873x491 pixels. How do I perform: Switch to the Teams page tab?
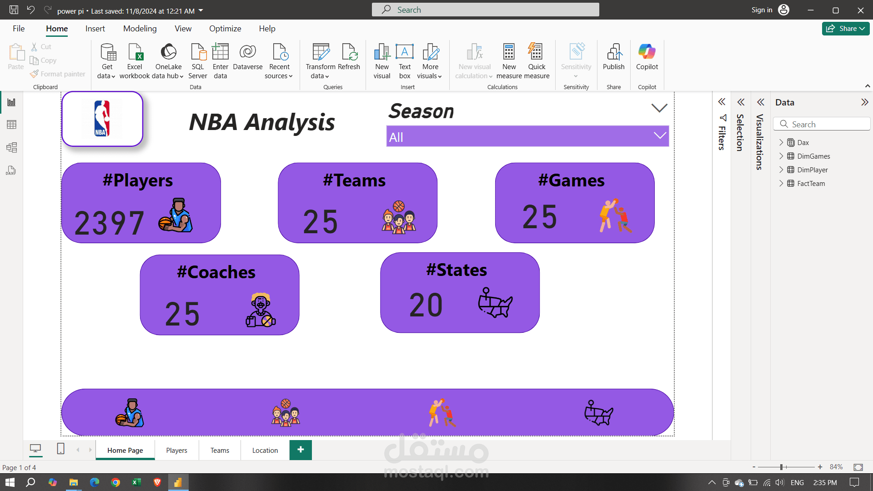coord(220,450)
